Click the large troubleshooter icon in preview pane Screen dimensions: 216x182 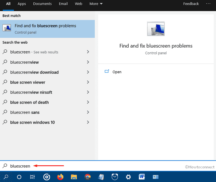pyautogui.click(x=156, y=29)
